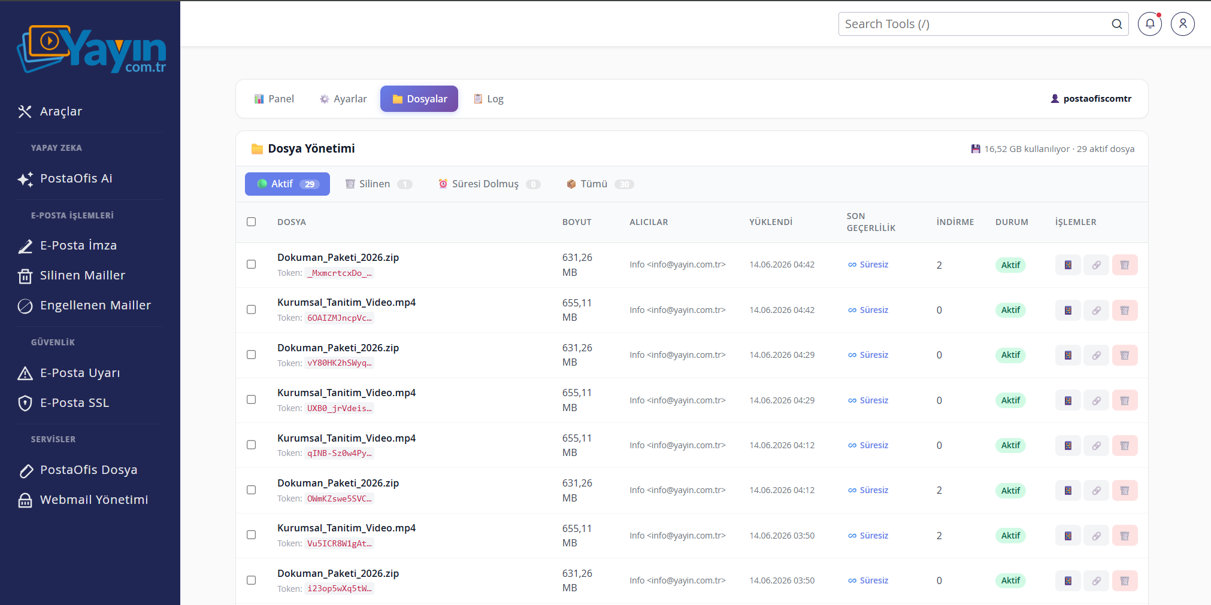Open PostaOfis Dosya in the sidebar

[x=90, y=470]
